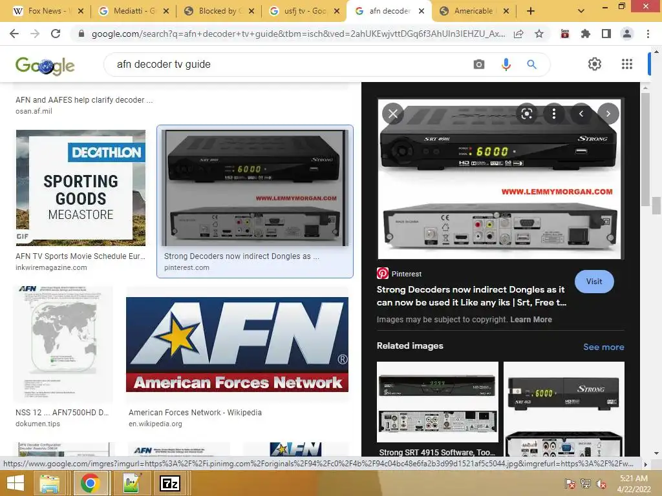
Task: Click pinterest.com source text
Action: coord(187,267)
